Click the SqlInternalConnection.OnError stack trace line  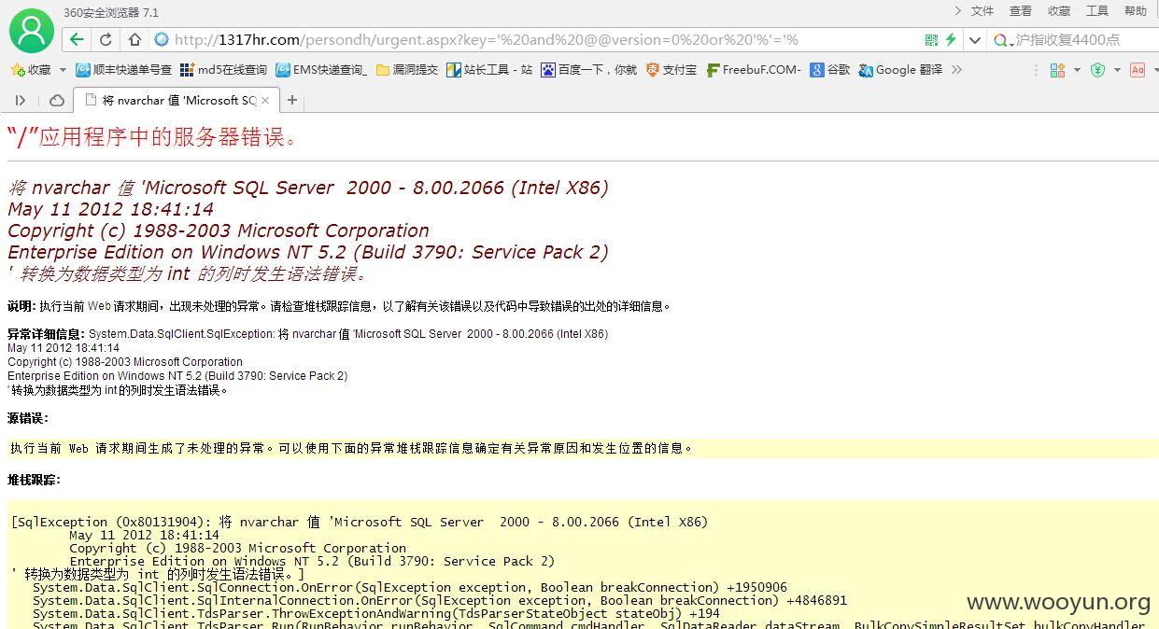pos(440,600)
